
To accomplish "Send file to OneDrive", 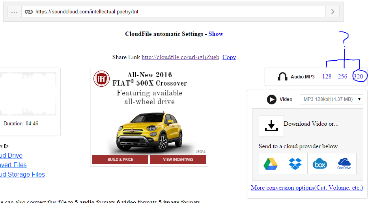I will [x=344, y=164].
